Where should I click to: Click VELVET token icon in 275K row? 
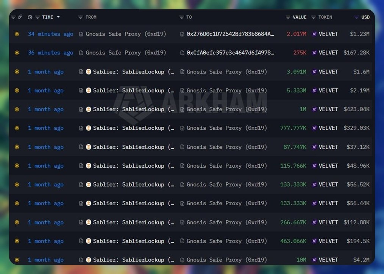pos(314,53)
